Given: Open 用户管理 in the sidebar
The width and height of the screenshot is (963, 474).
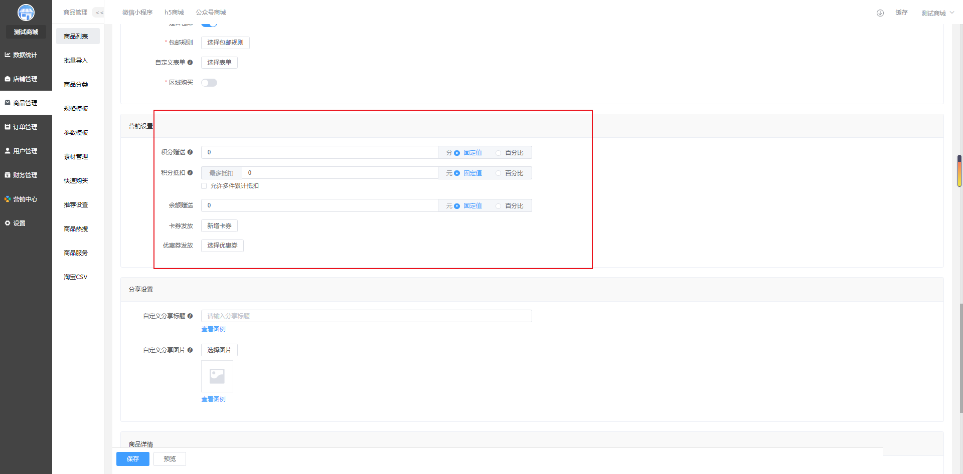Looking at the screenshot, I should (x=26, y=151).
